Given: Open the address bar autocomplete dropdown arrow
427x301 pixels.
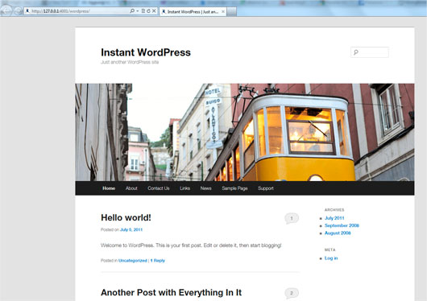Looking at the screenshot, I should point(138,11).
